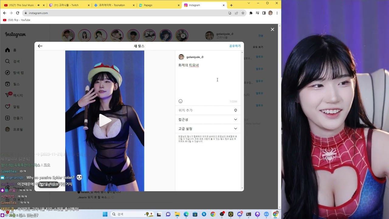Viewport: 389px width, 219px height.
Task: Reload the Instagram page
Action: [18, 13]
